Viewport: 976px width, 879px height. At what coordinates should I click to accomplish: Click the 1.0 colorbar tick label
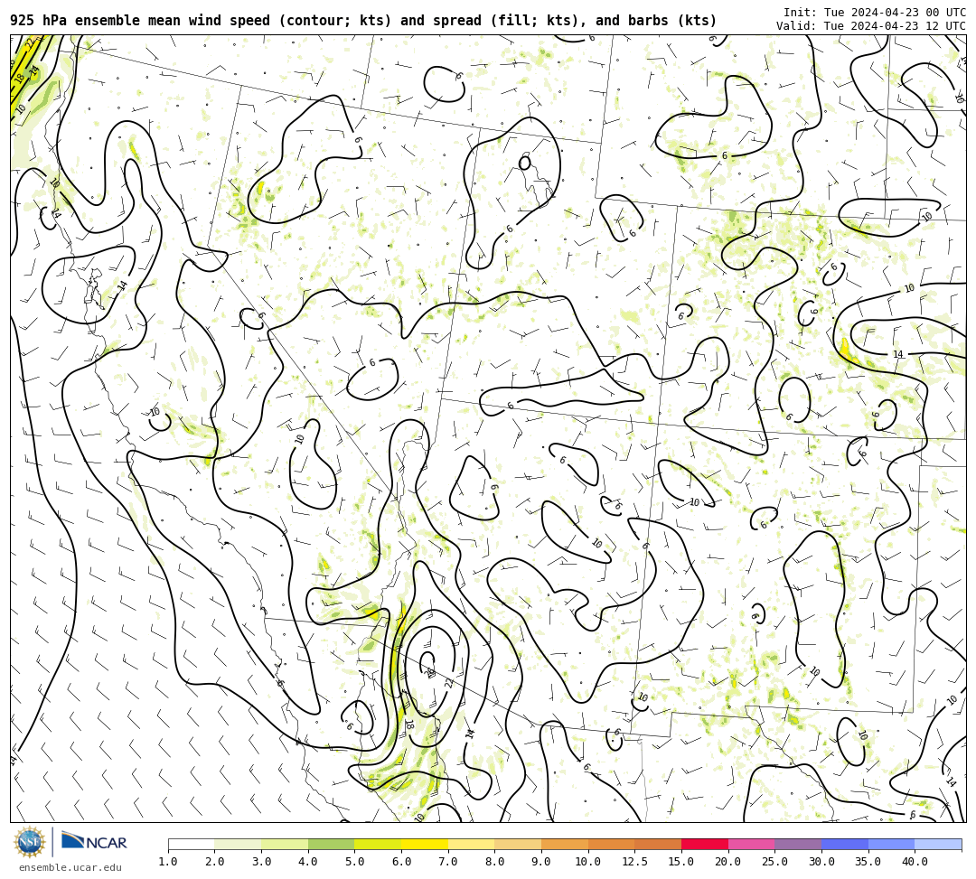click(168, 862)
